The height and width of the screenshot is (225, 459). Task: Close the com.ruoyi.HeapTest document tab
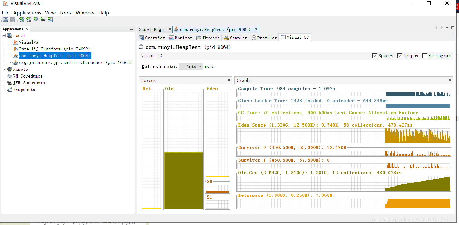(256, 29)
